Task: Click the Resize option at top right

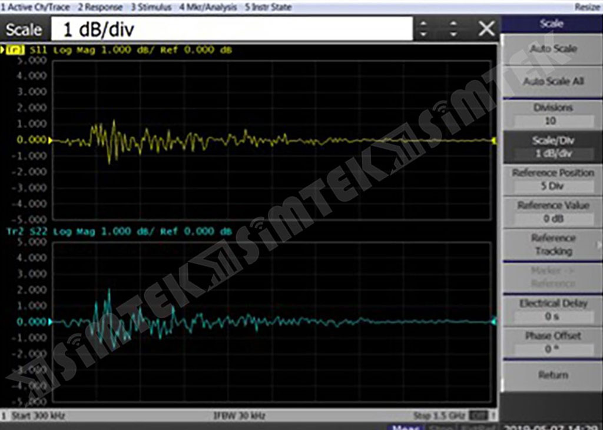Action: [x=588, y=7]
